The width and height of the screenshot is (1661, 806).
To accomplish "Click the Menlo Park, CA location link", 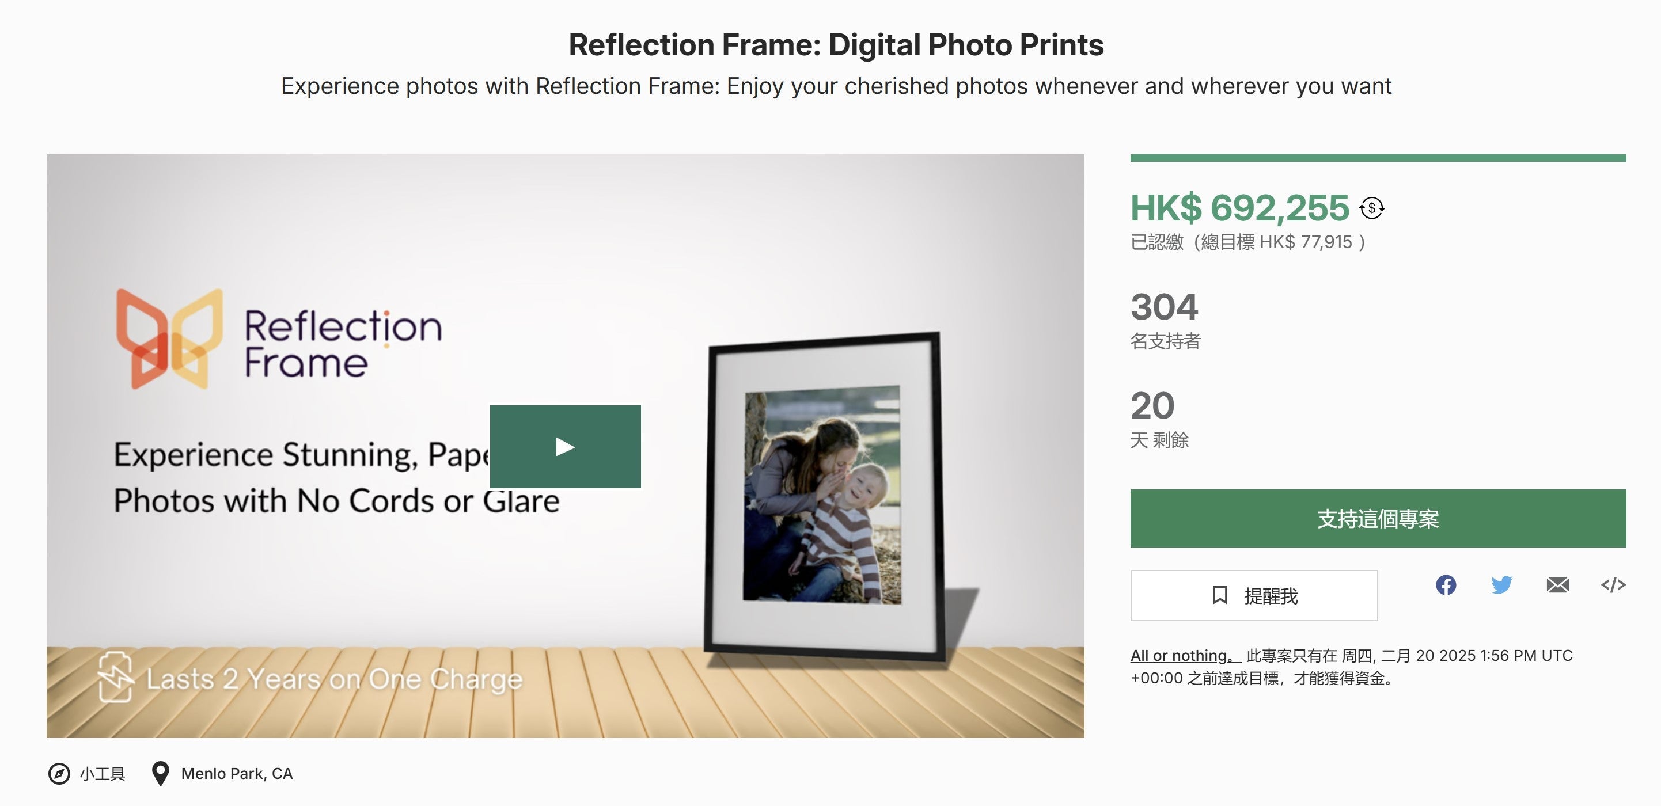I will click(237, 773).
